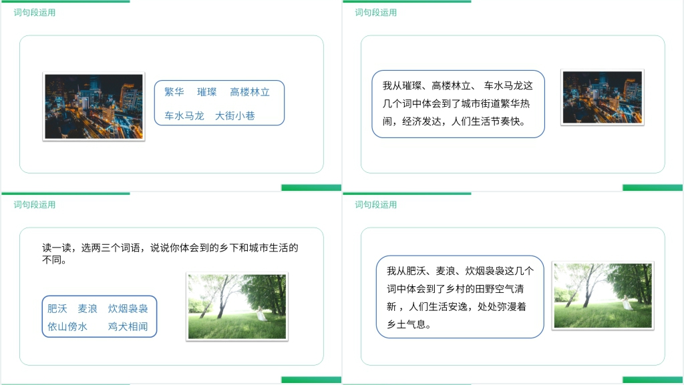This screenshot has height=385, width=684.
Task: Click the word 肥沃 in bottom-left word box
Action: [x=57, y=308]
